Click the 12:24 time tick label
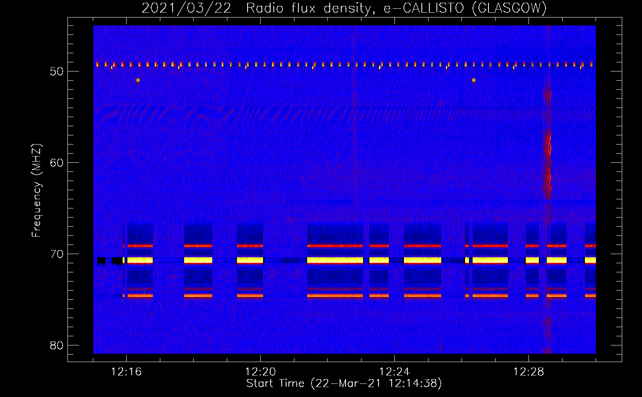Viewport: 642px width, 397px height. click(394, 372)
